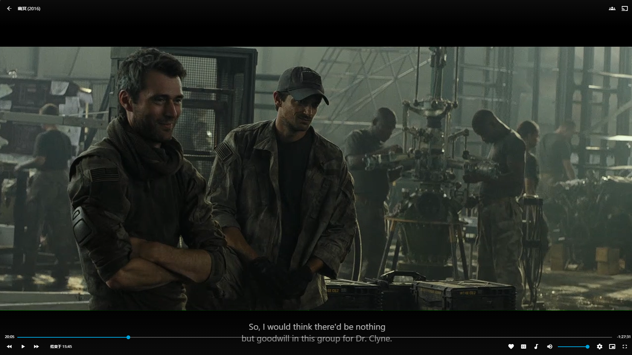
Task: Open the audio track menu
Action: tap(536, 346)
